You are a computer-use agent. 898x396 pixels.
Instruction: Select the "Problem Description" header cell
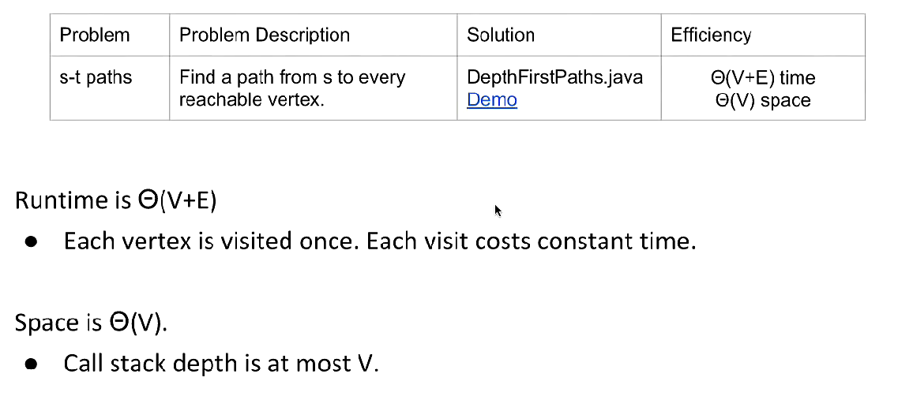coord(264,35)
